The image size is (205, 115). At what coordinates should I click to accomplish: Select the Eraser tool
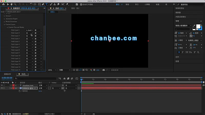coord(58,4)
